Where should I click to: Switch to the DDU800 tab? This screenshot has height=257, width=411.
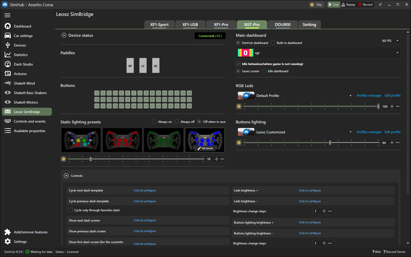pyautogui.click(x=283, y=25)
